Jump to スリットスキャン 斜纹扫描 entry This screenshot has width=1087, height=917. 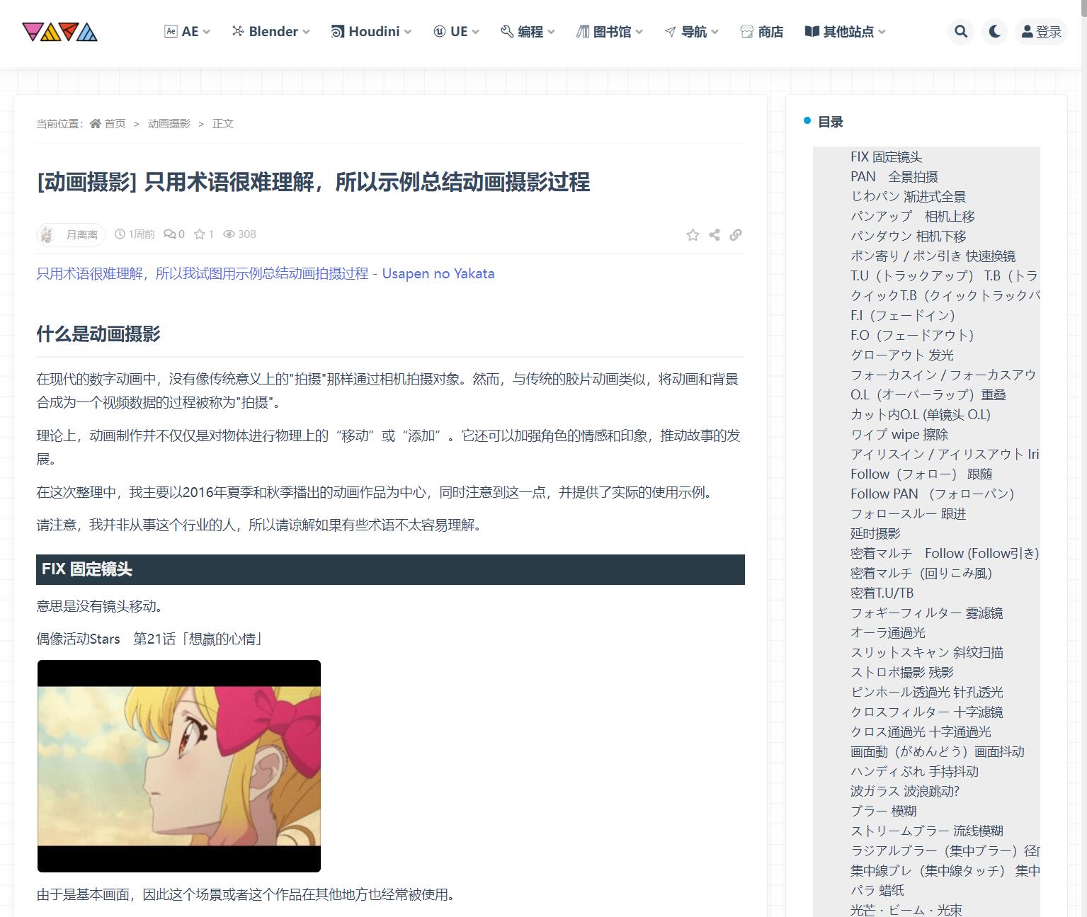pyautogui.click(x=927, y=653)
